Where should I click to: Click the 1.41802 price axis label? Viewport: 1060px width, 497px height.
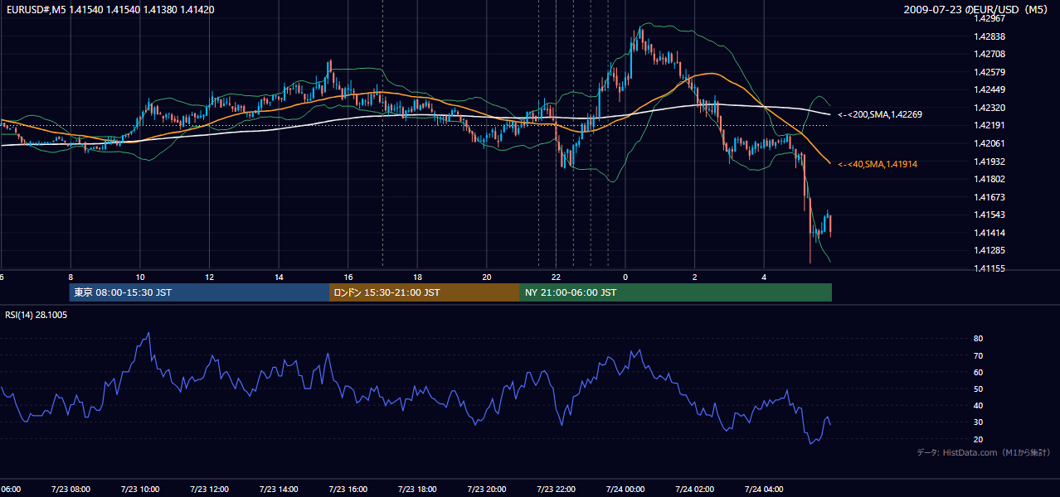tap(990, 179)
